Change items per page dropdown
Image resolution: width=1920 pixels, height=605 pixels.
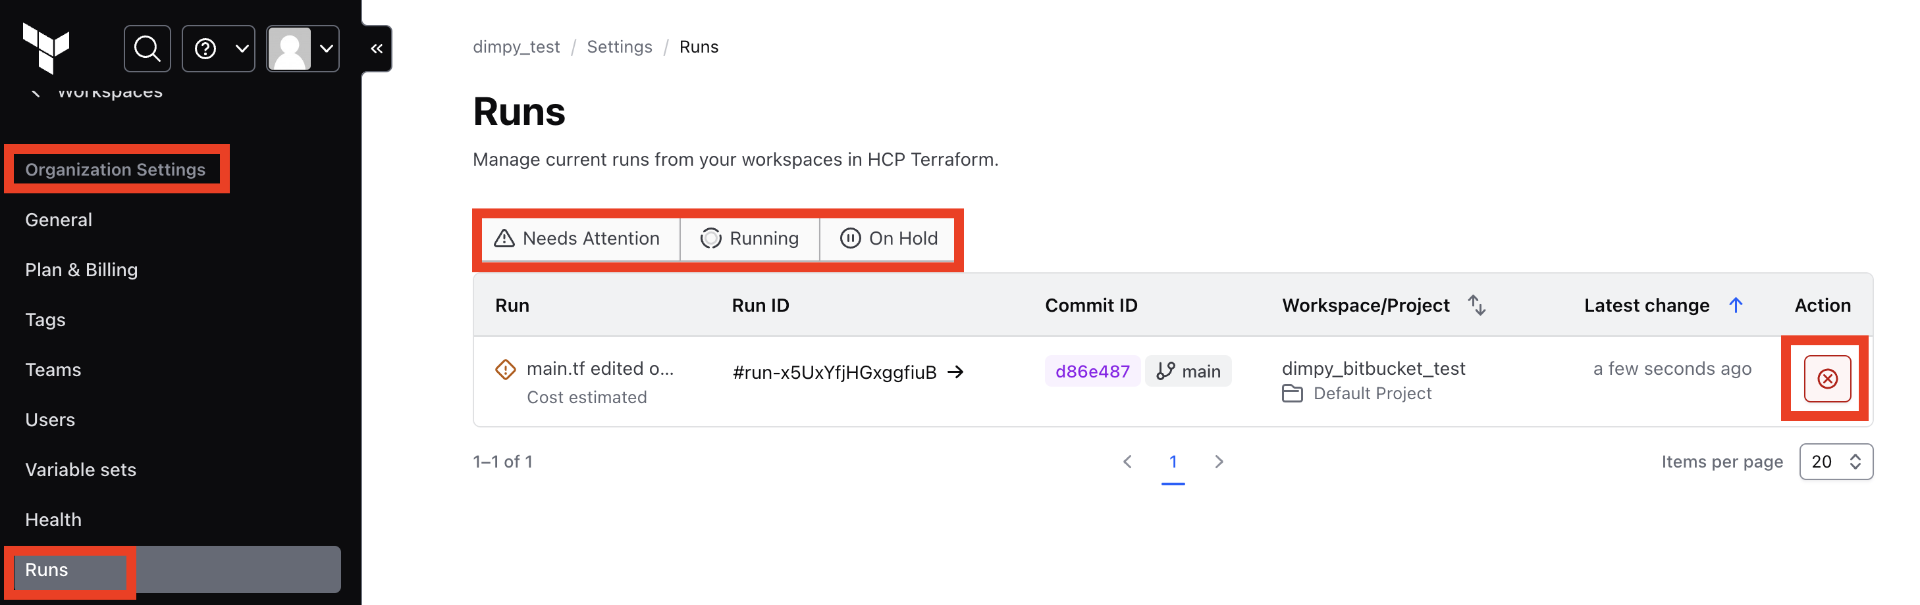coord(1835,462)
